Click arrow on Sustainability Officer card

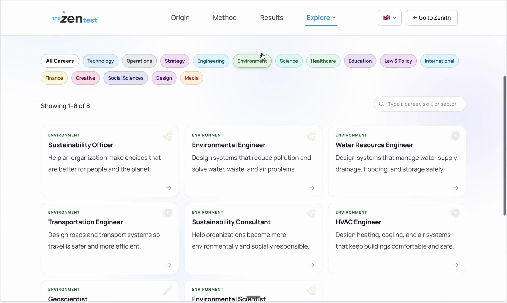point(168,188)
